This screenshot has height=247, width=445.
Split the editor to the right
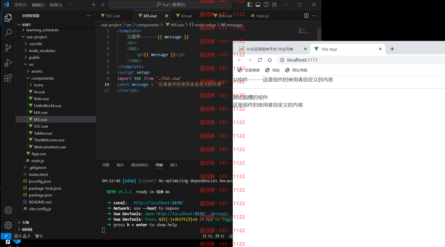click(x=306, y=16)
